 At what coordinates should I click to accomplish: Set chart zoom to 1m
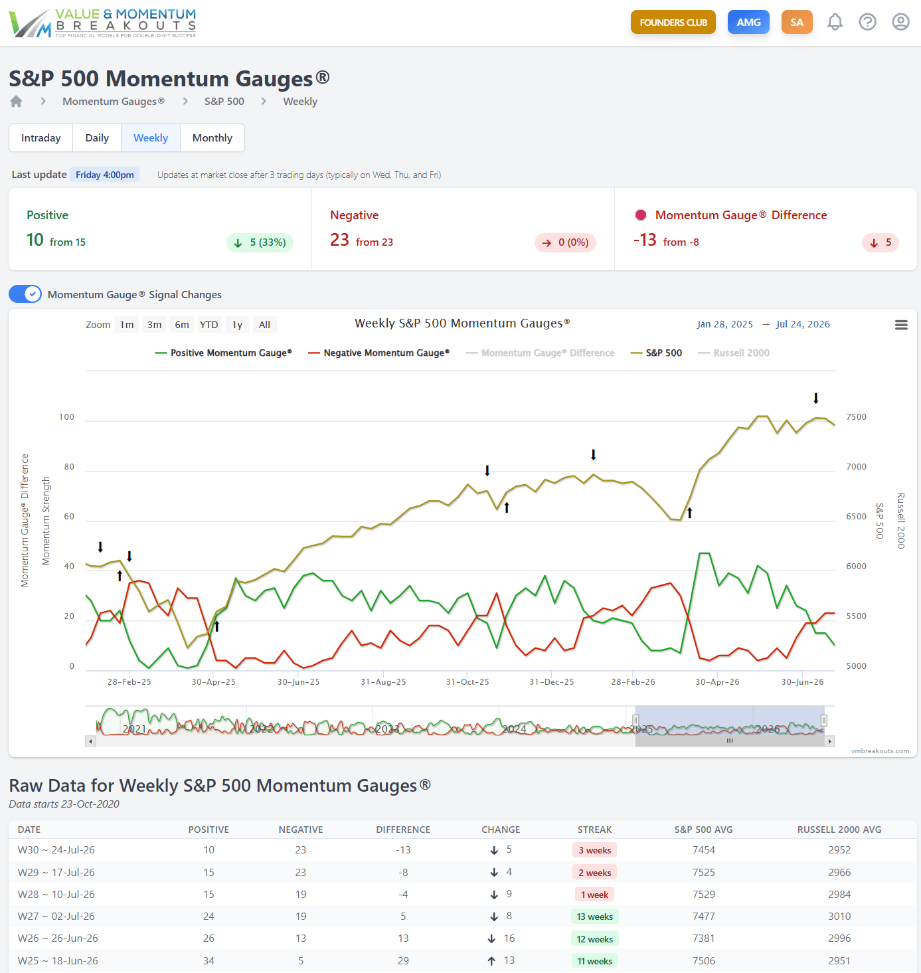pos(127,325)
